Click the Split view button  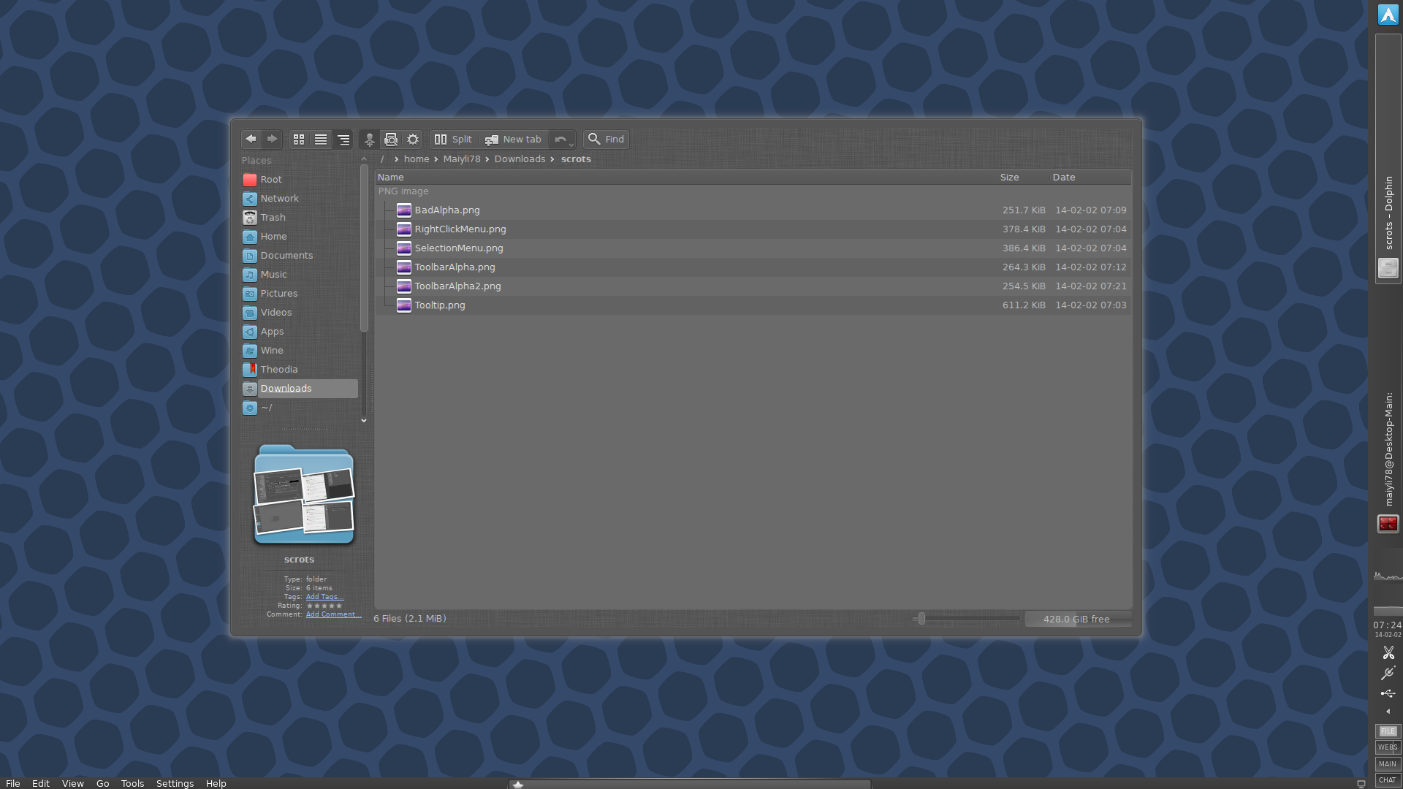point(454,139)
